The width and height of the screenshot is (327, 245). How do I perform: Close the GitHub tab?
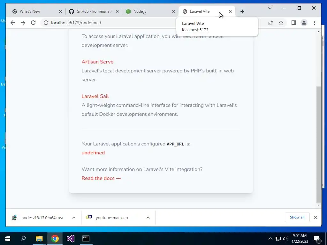tap(117, 11)
